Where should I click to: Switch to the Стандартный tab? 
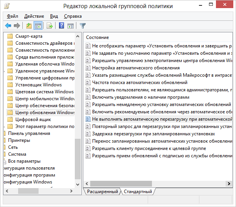[x=138, y=192]
